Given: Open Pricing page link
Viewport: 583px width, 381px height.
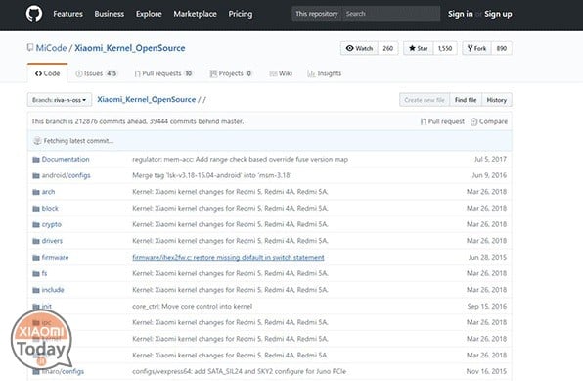Looking at the screenshot, I should [x=241, y=14].
